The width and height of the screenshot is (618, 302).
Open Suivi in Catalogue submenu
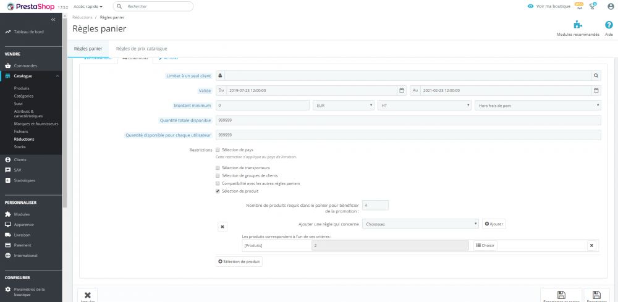18,104
